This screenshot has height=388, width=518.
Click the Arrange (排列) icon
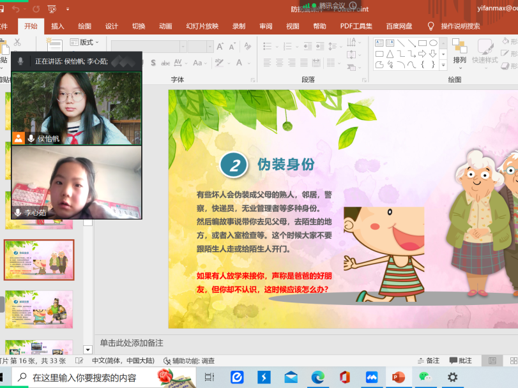tap(459, 51)
